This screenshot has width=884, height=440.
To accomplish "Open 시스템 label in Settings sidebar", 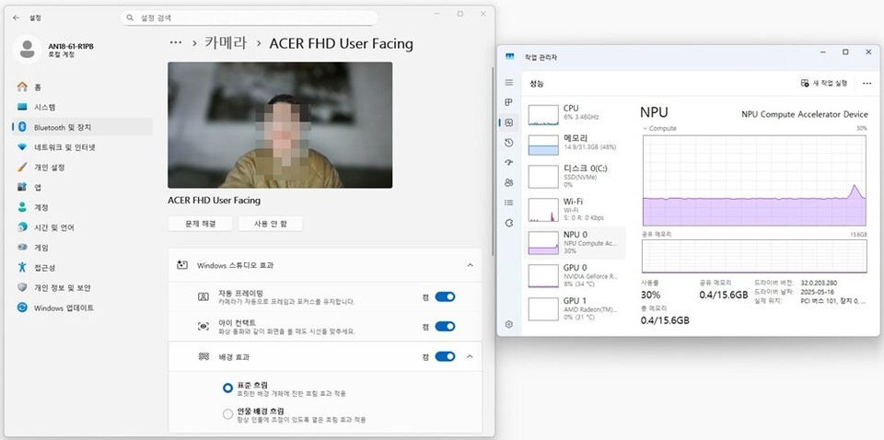I will [x=45, y=107].
